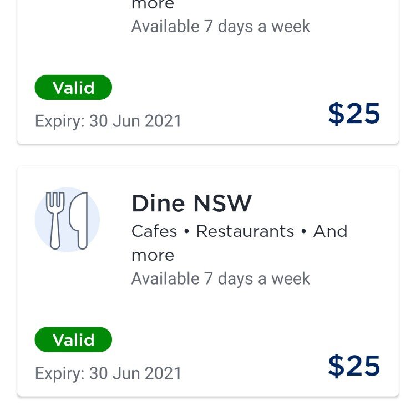Tap the Dine NSW fork and knife icon
This screenshot has height=416, width=416.
click(x=67, y=220)
